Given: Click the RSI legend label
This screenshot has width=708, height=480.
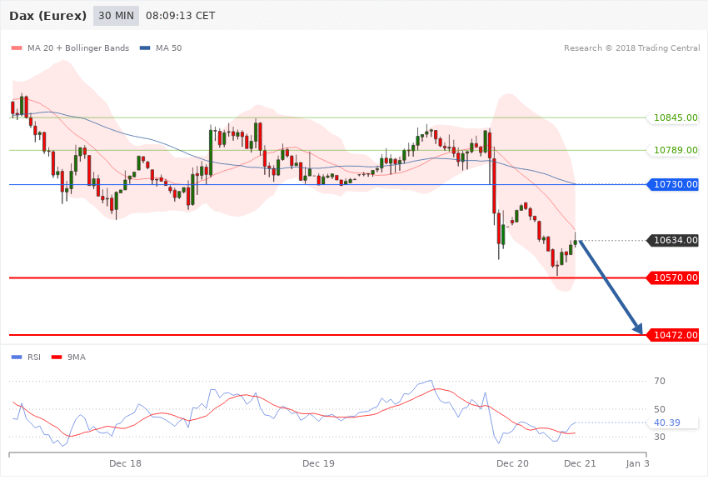Looking at the screenshot, I should (x=34, y=357).
